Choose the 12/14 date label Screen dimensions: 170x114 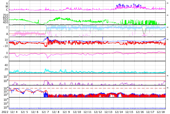119,112
